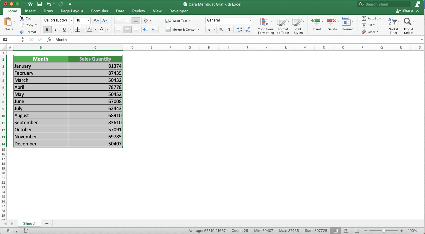The image size is (425, 234).
Task: Open the Page Layout ribbon tab
Action: coord(72,11)
